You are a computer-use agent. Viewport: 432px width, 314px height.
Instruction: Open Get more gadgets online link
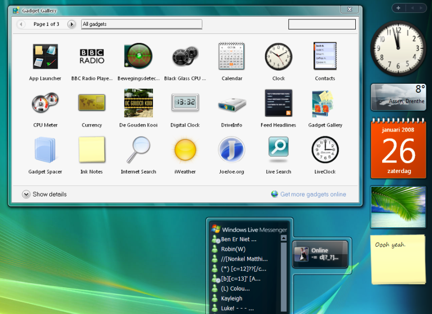pyautogui.click(x=313, y=194)
